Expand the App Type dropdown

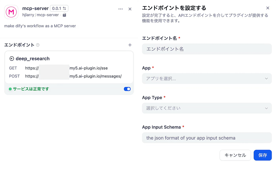207,108
